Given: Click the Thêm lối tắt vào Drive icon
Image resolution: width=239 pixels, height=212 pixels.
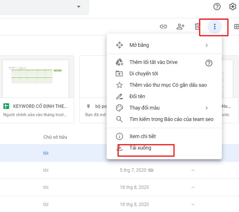Looking at the screenshot, I should coord(119,62).
